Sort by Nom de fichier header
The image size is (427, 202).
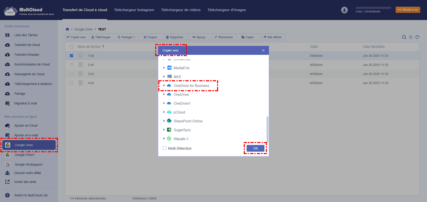pyautogui.click(x=91, y=47)
